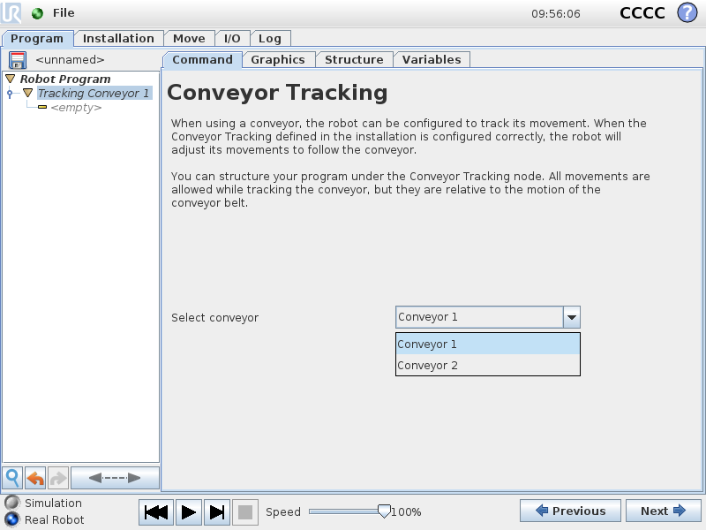Image resolution: width=706 pixels, height=530 pixels.
Task: Close the Select conveyor dropdown arrow
Action: coord(572,317)
